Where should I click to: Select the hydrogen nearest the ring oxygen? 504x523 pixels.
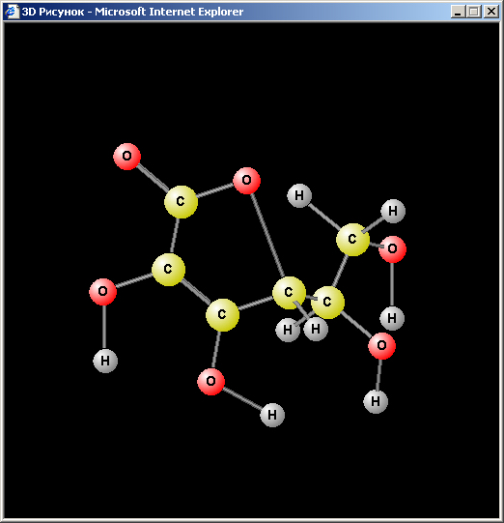point(299,195)
